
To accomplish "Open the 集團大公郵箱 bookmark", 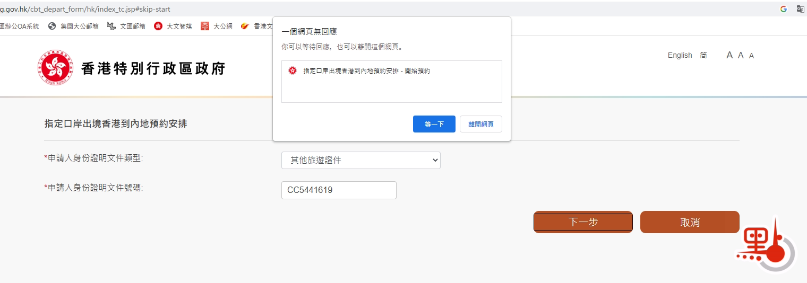I will pyautogui.click(x=73, y=26).
